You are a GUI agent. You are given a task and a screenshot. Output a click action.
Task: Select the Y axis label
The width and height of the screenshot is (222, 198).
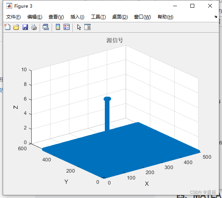[x=66, y=181]
